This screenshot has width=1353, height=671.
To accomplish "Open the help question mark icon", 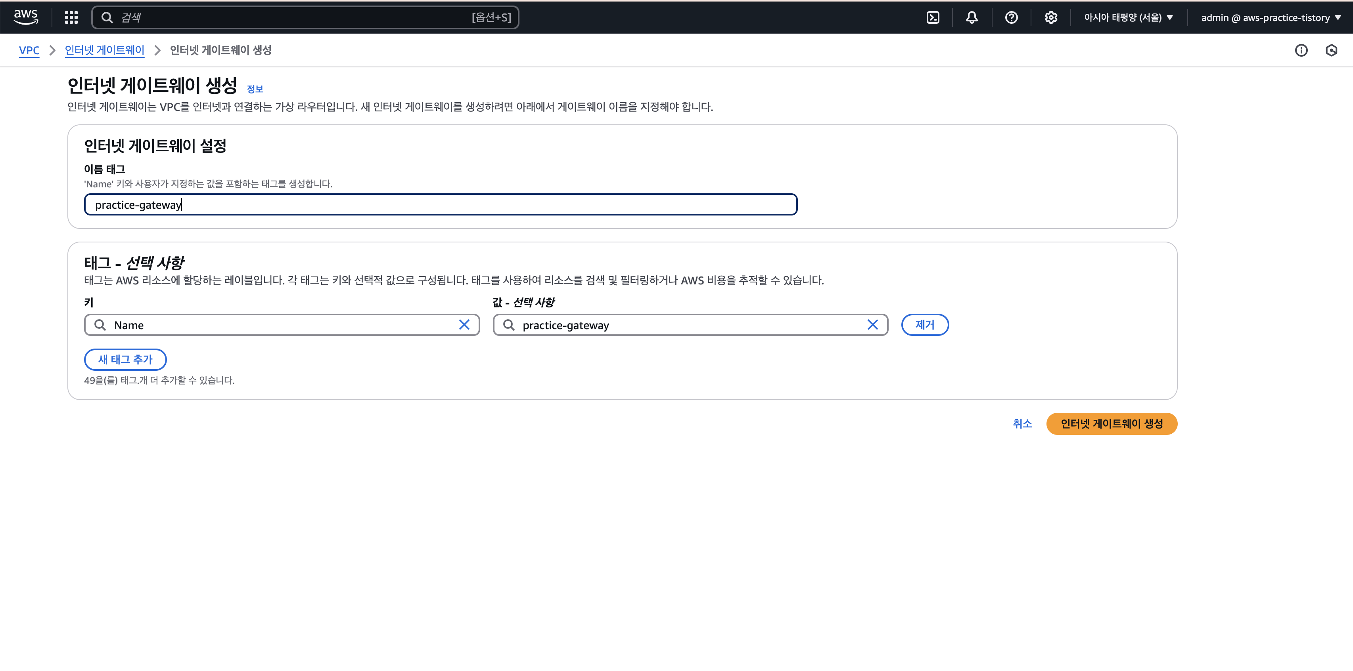I will click(x=1011, y=17).
